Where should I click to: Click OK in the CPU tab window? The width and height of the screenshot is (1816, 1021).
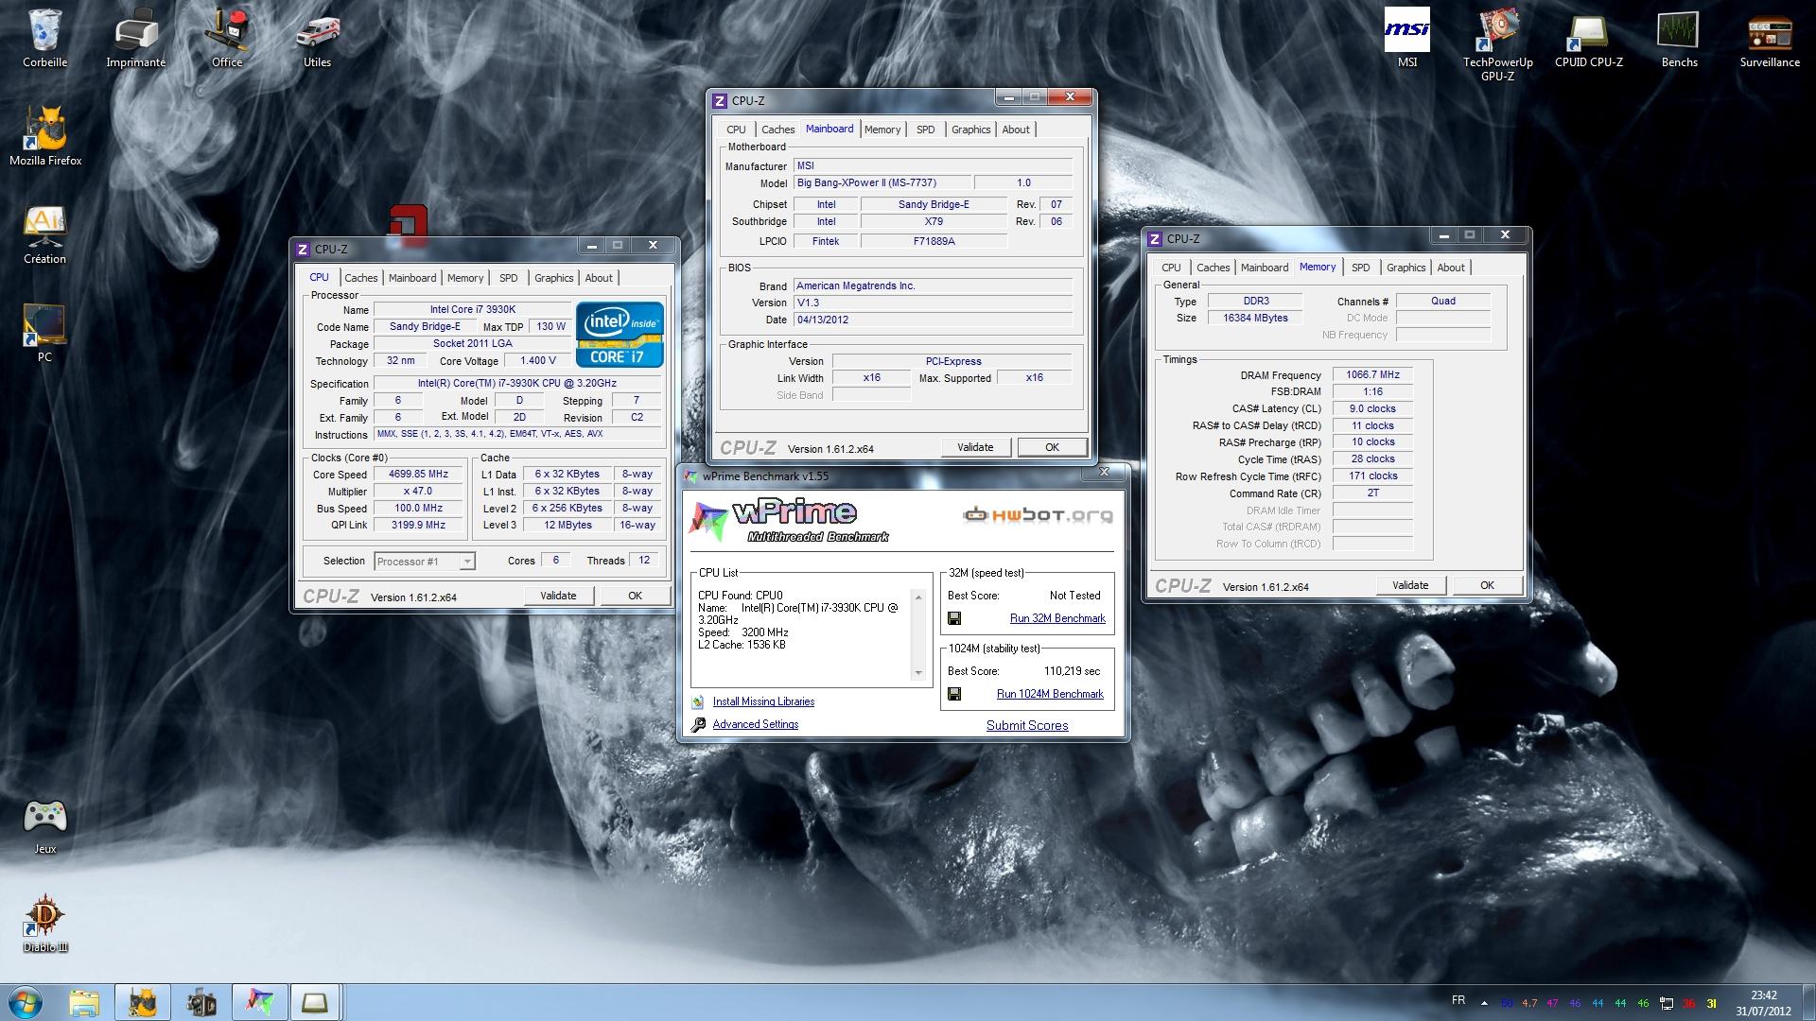pyautogui.click(x=635, y=596)
